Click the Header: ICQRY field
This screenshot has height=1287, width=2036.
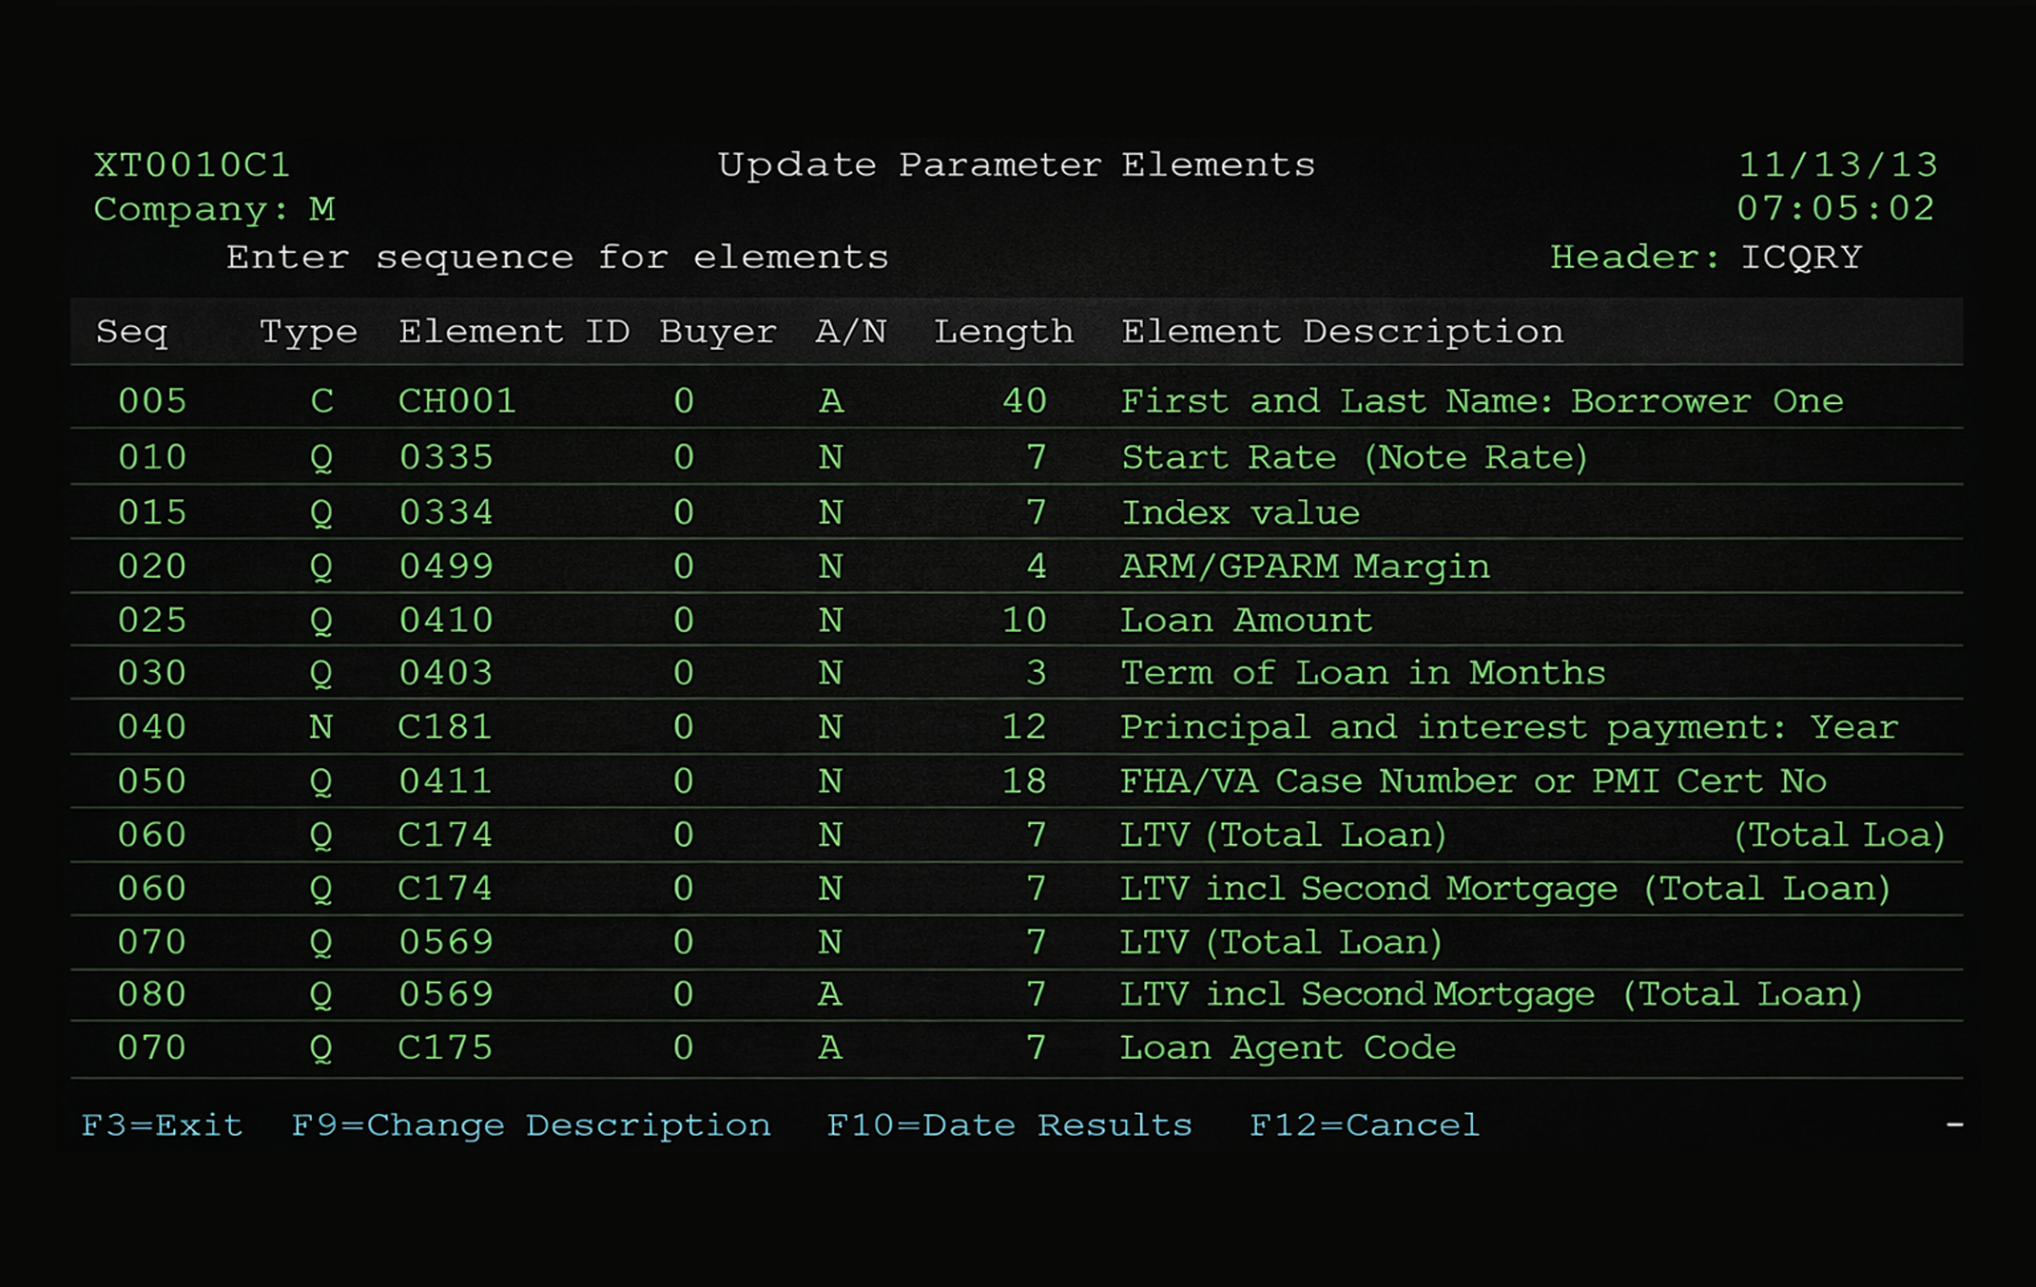point(1707,256)
